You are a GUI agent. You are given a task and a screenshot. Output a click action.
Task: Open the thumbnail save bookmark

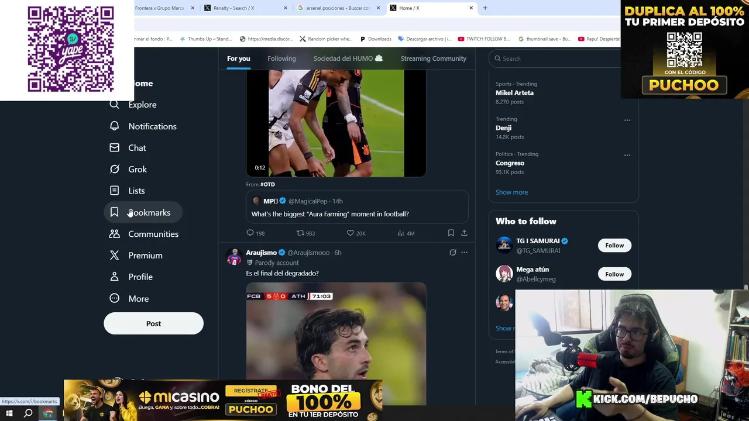(x=544, y=39)
